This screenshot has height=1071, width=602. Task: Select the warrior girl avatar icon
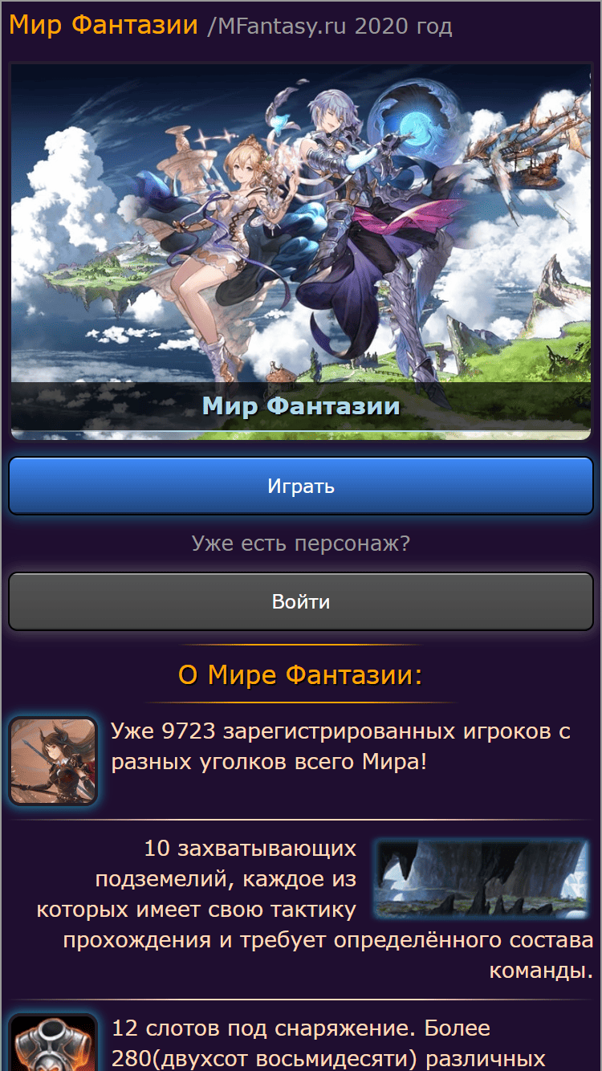pos(53,761)
